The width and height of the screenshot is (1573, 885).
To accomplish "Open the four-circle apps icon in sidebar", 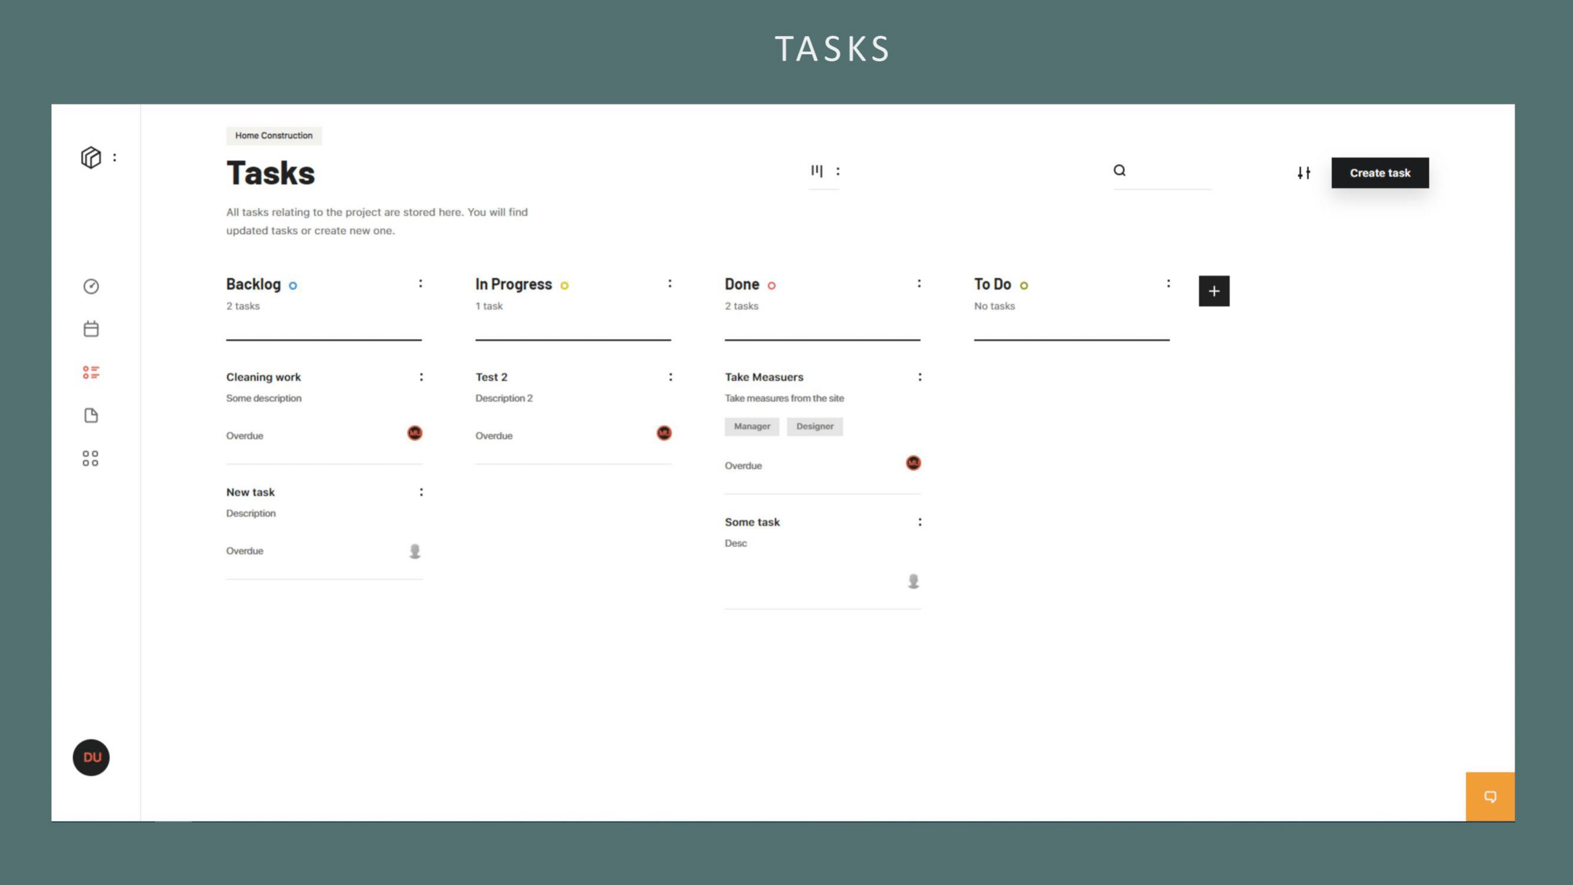I will coord(90,458).
